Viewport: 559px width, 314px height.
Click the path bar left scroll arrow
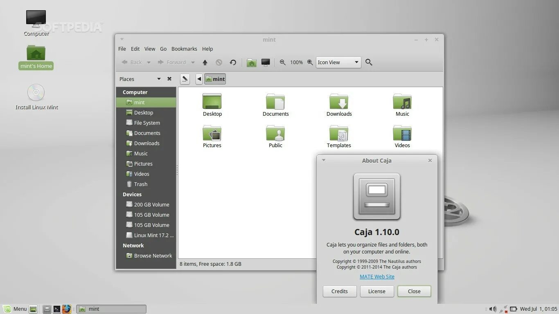click(199, 79)
